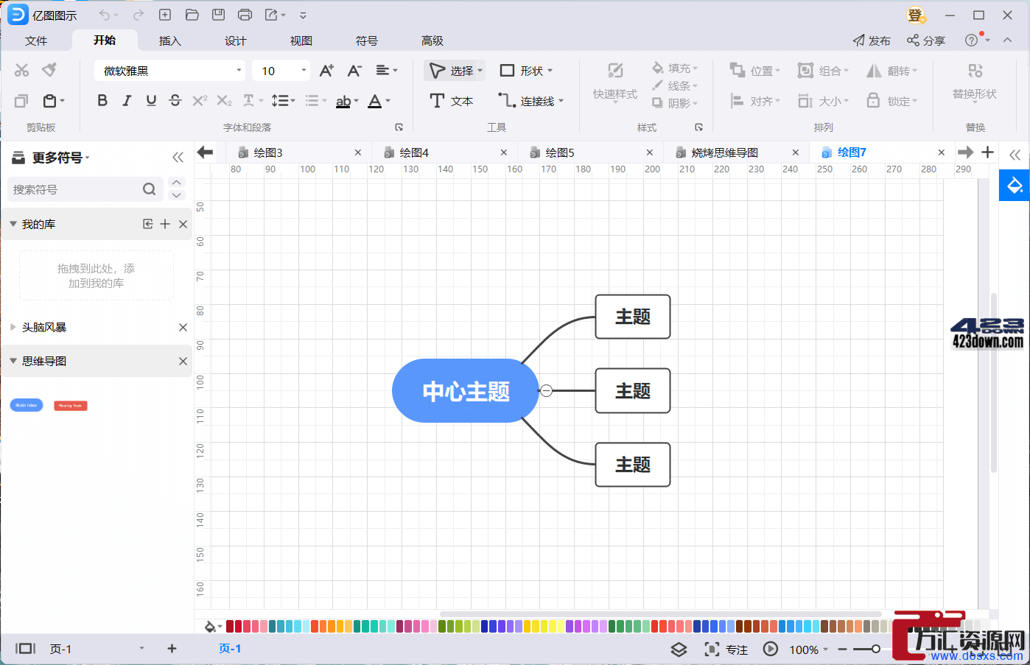Toggle Focus mode in status bar
Viewport: 1030px width, 665px height.
[726, 649]
